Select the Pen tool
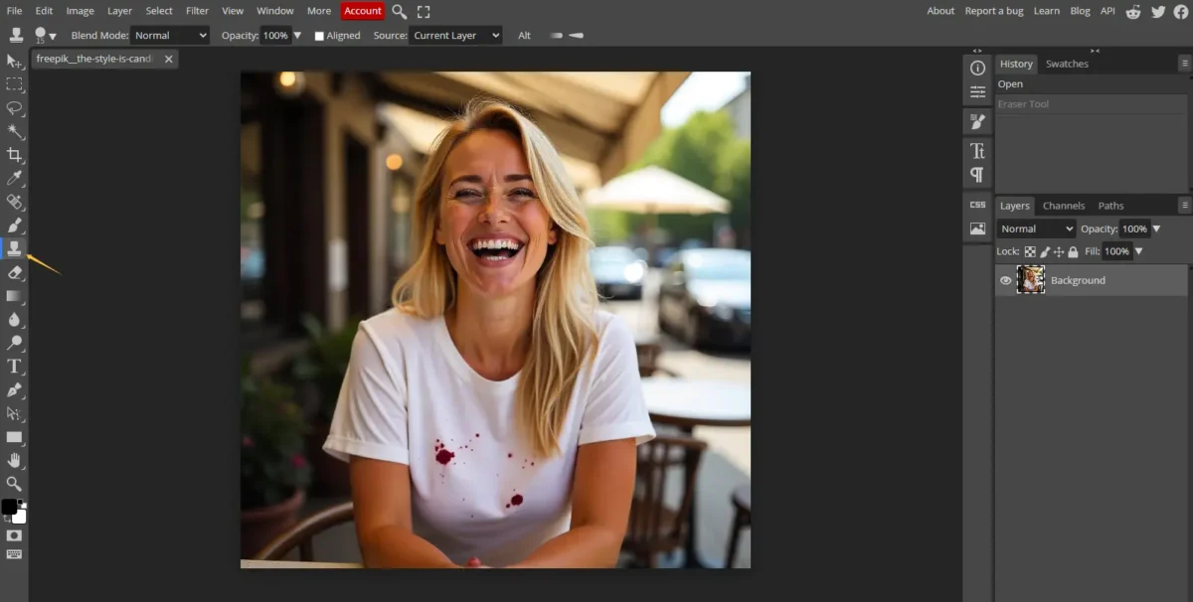 [14, 389]
